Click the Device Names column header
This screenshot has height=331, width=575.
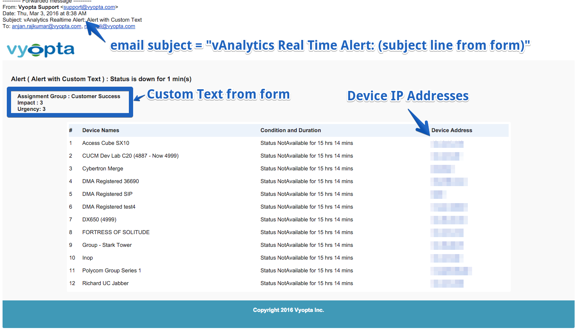click(x=101, y=130)
